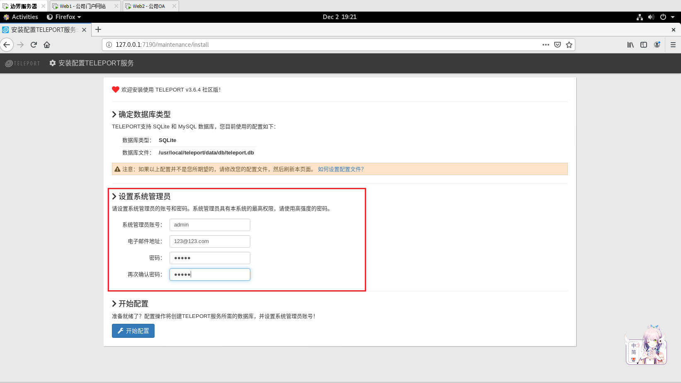This screenshot has height=383, width=681.
Task: Close the Firefox window X button
Action: 674,30
